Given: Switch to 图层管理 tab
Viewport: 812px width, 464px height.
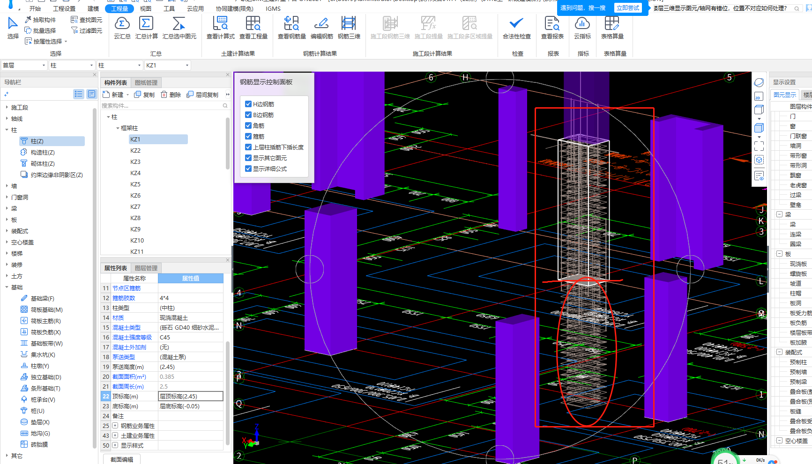Looking at the screenshot, I should tap(146, 268).
